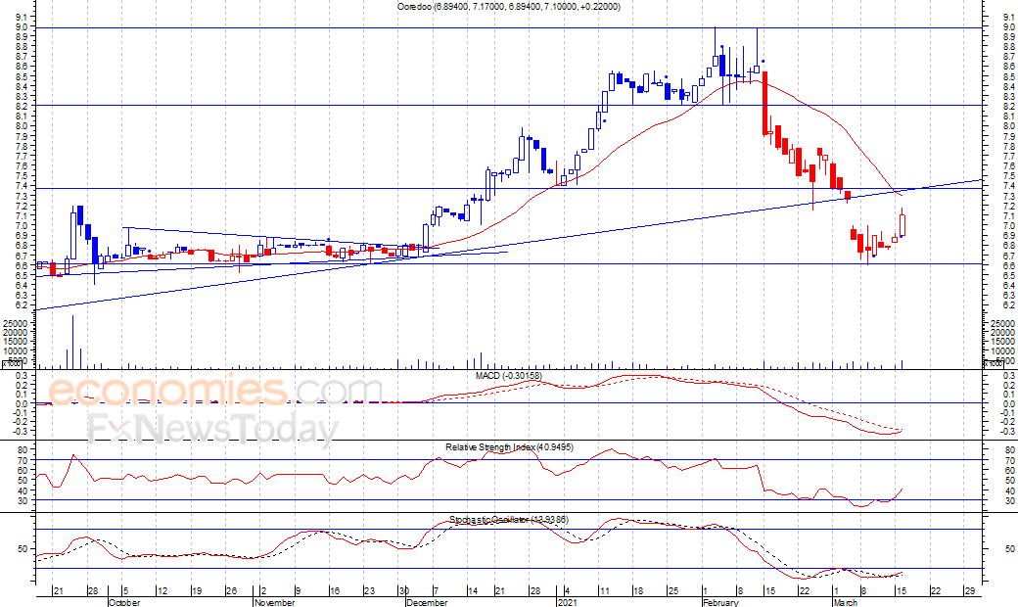Image resolution: width=1018 pixels, height=607 pixels.
Task: Select the MACD (-0.30158) indicator label
Action: (508, 376)
